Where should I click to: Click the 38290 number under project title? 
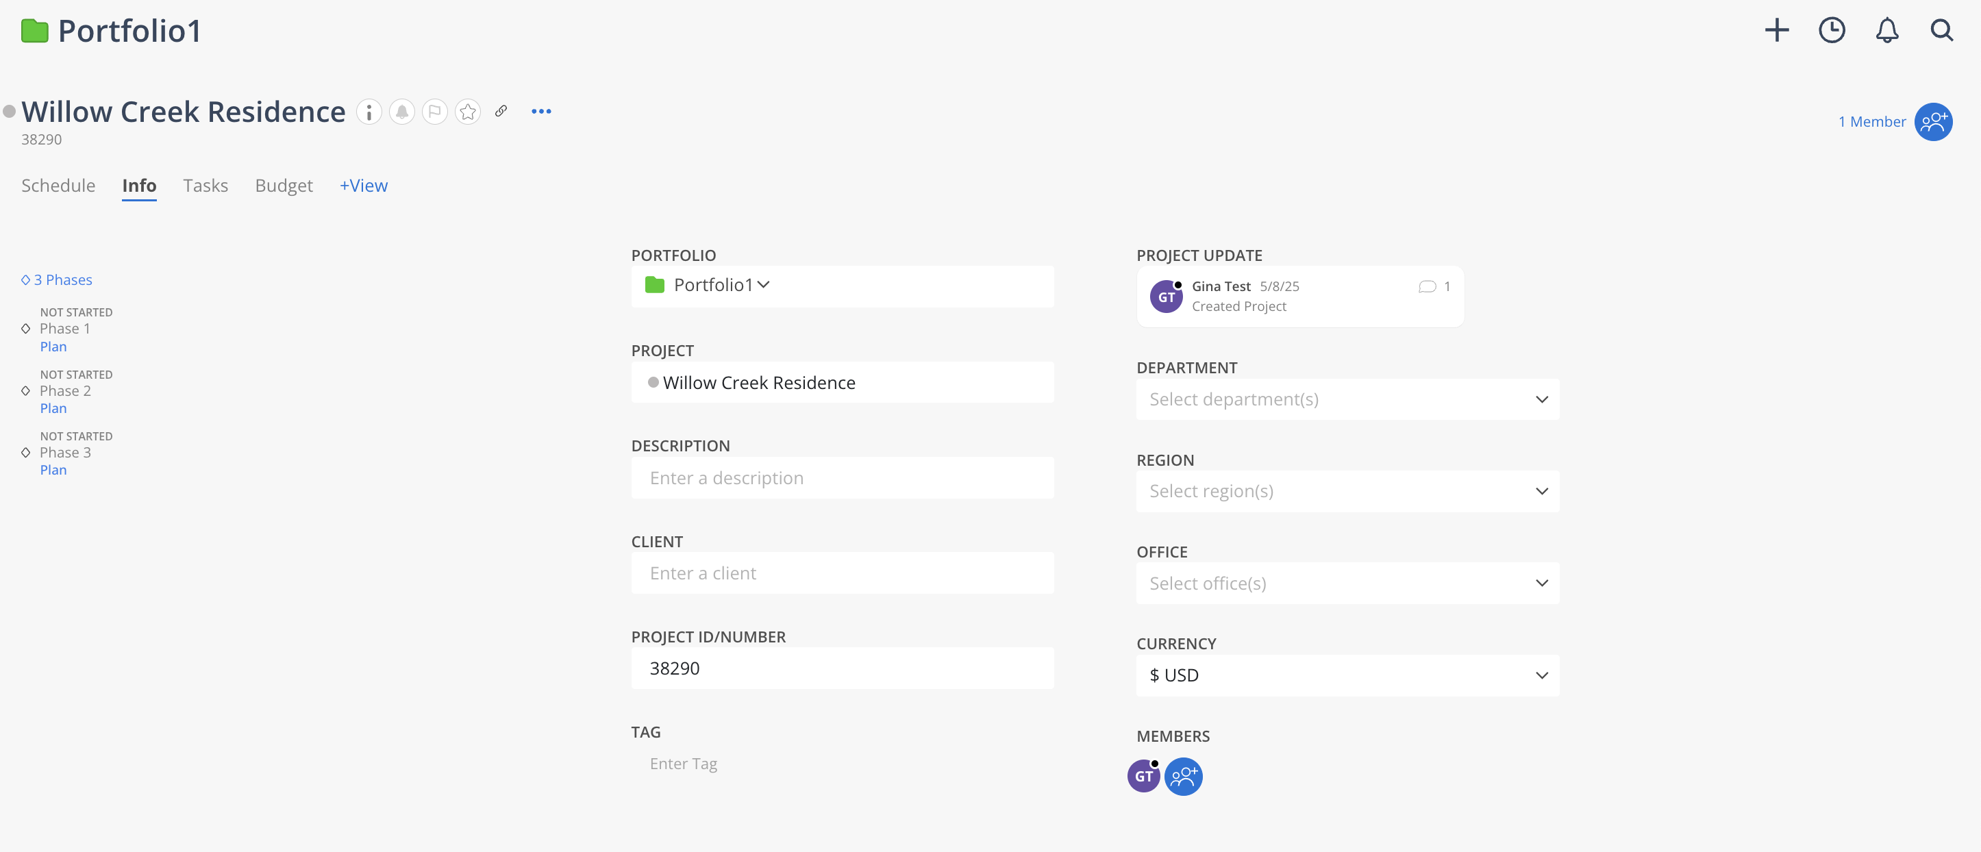42,140
